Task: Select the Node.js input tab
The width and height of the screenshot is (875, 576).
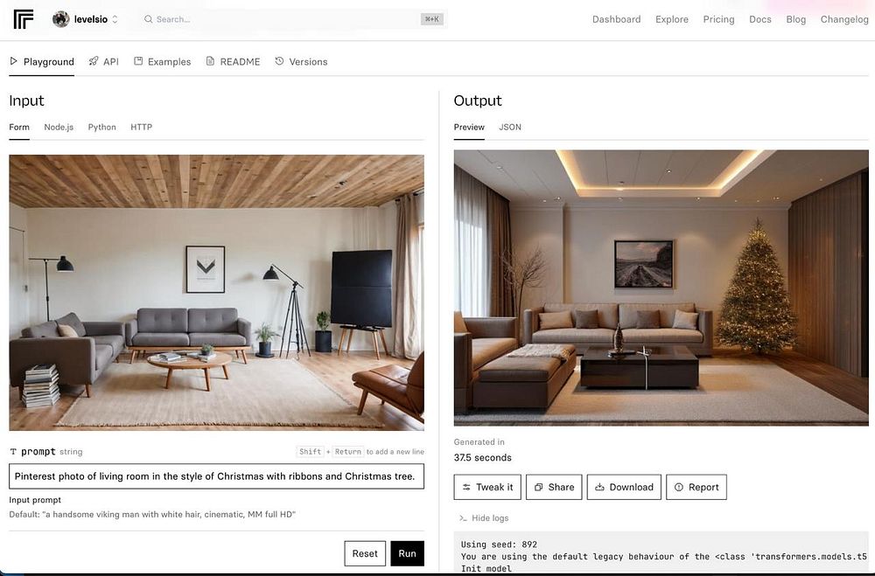Action: (59, 127)
